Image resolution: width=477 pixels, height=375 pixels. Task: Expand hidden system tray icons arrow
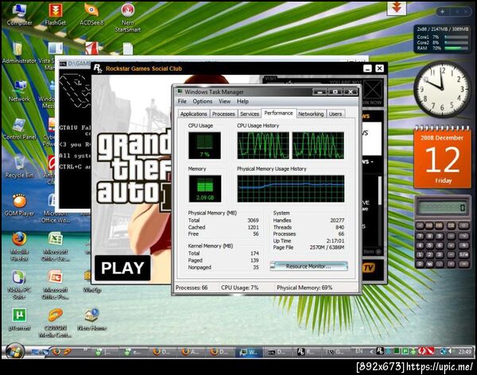(371, 352)
